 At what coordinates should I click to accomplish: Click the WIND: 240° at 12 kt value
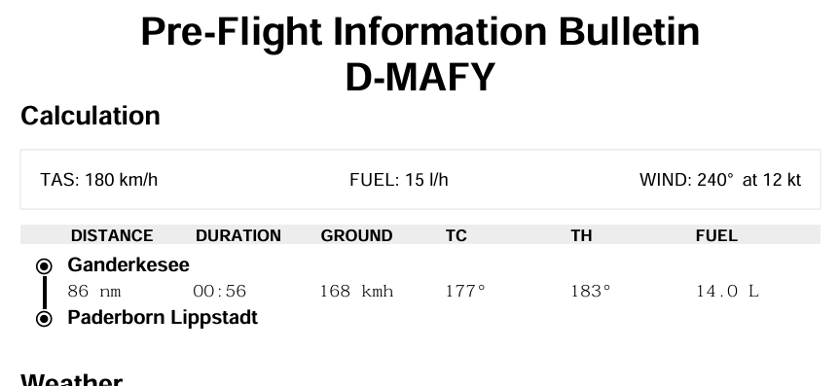pos(720,180)
